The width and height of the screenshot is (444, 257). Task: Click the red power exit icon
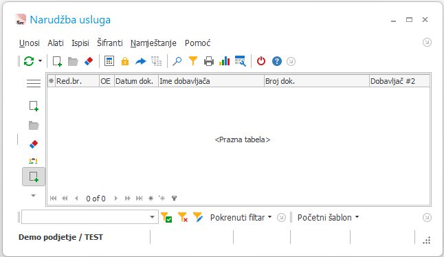tap(261, 61)
